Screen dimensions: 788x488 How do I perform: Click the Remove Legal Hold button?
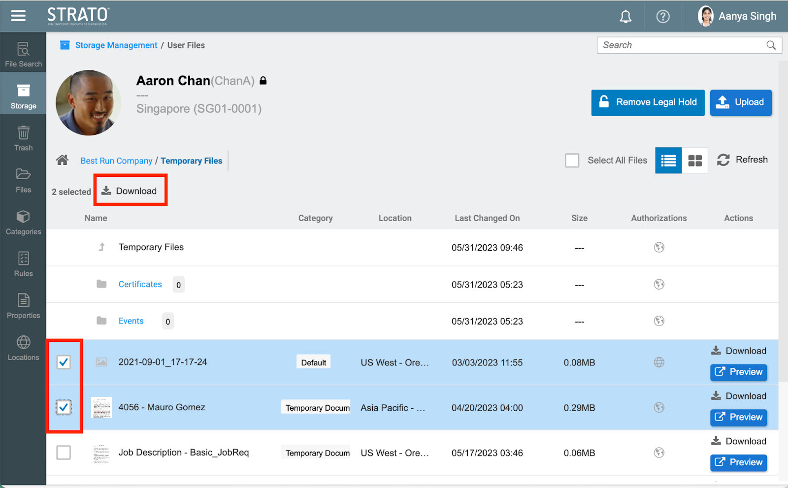point(648,102)
